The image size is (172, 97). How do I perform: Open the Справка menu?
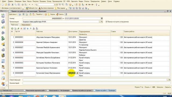click(x=116, y=1)
